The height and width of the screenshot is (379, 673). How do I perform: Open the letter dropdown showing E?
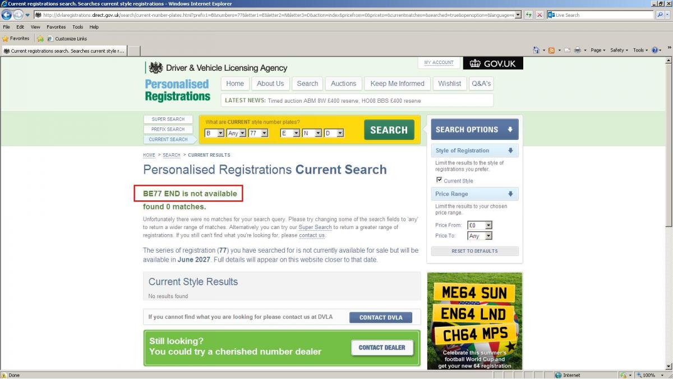point(290,133)
